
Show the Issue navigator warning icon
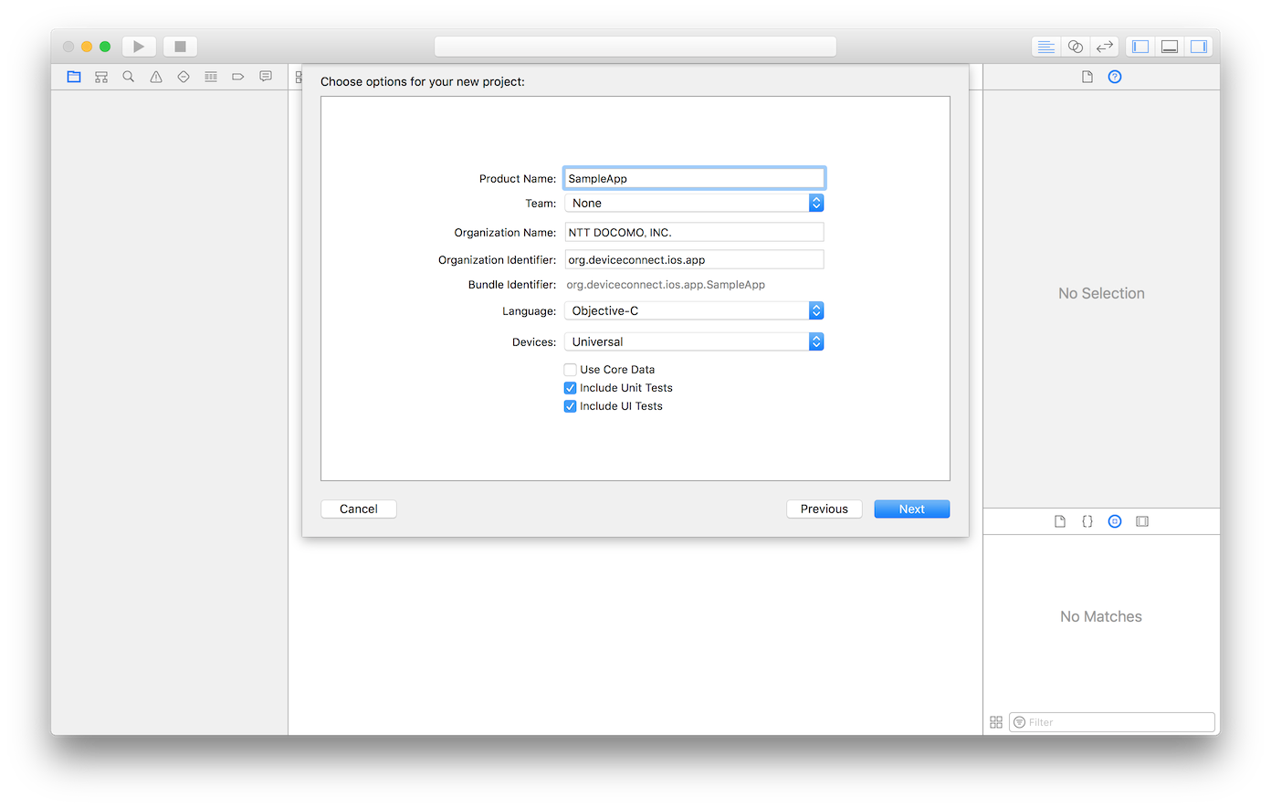(x=156, y=77)
